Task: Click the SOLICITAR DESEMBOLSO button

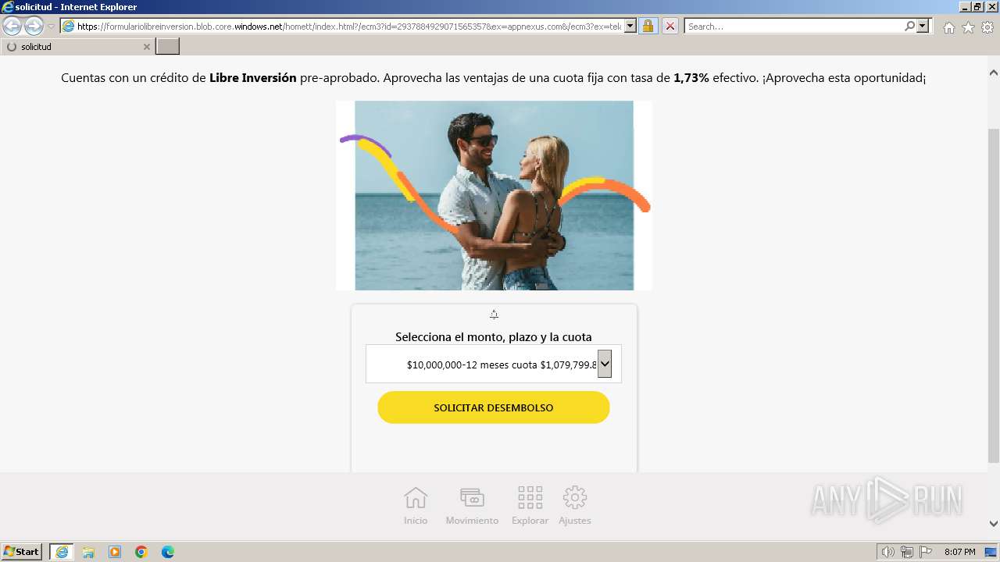Action: (494, 407)
